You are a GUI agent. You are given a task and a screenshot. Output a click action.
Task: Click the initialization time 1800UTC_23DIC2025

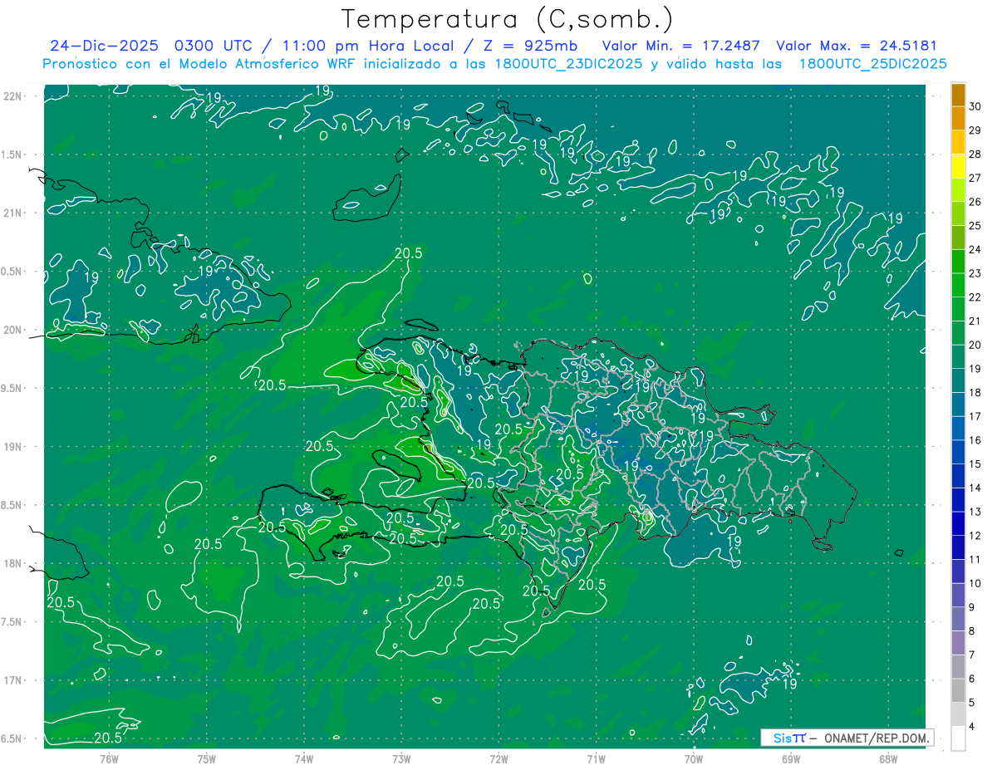pos(567,64)
